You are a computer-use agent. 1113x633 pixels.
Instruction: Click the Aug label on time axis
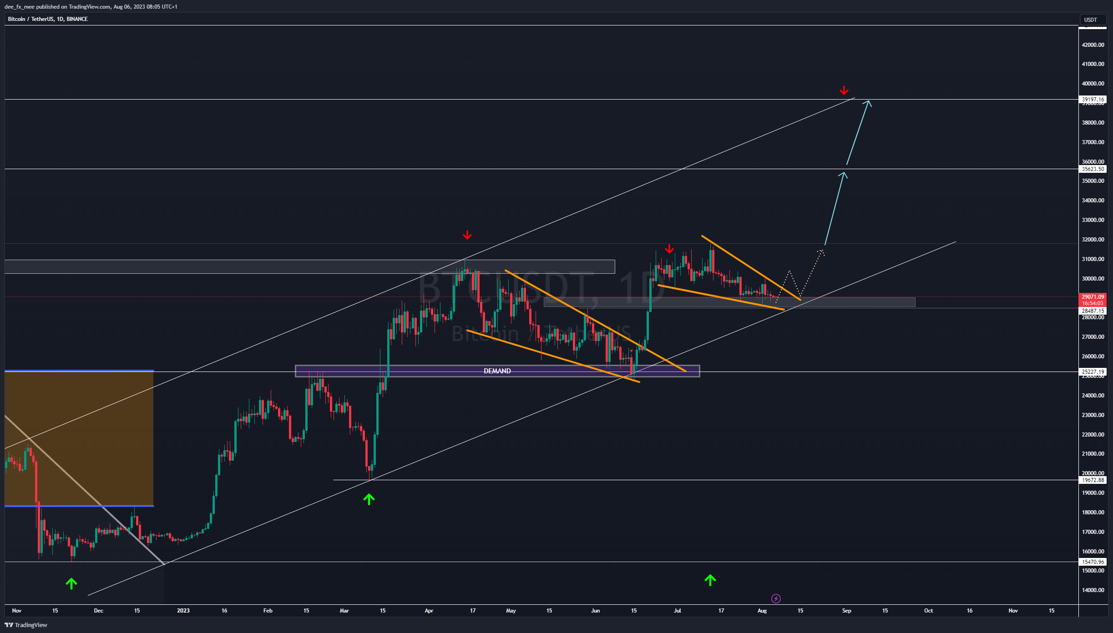(x=762, y=611)
